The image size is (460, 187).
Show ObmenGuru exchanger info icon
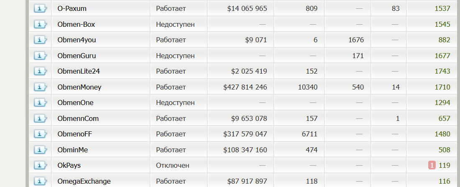coord(40,56)
